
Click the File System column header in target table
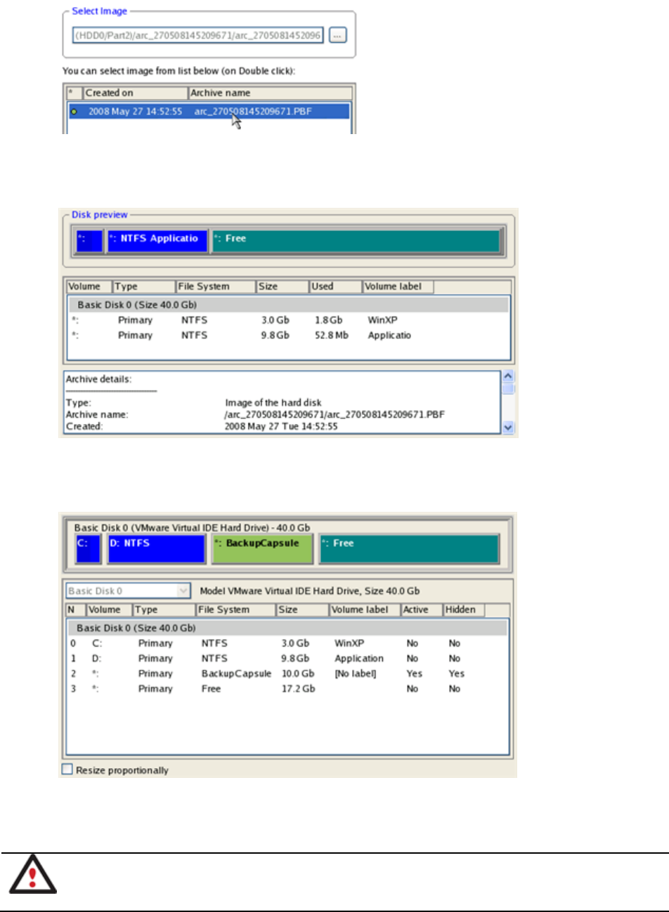(x=236, y=610)
